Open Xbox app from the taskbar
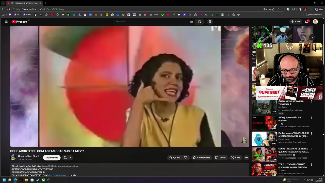Image resolution: width=325 pixels, height=183 pixels. point(43,180)
